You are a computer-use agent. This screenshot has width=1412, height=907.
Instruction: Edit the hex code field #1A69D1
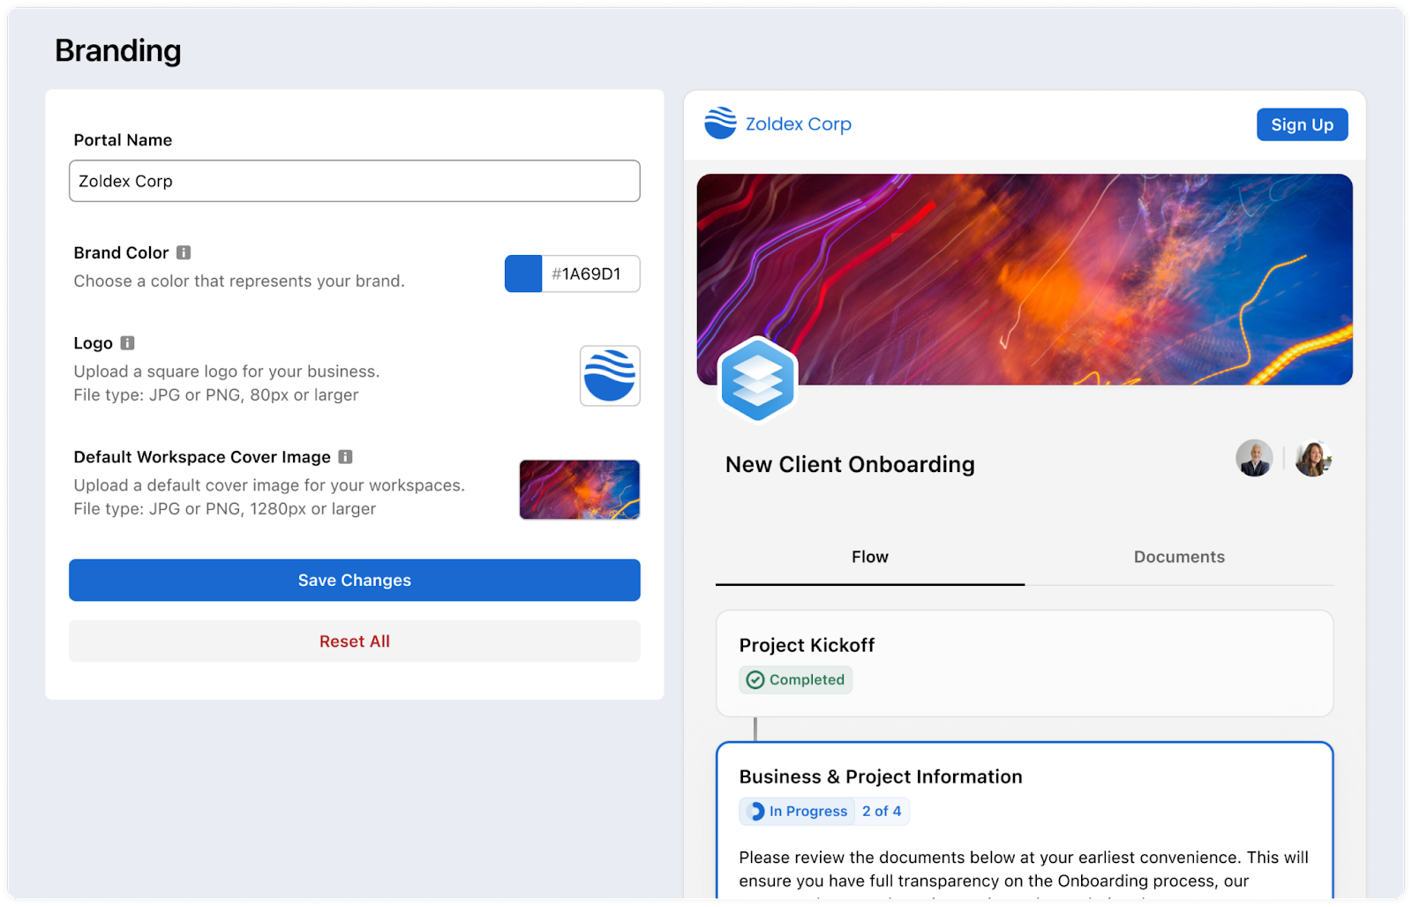[x=590, y=274]
